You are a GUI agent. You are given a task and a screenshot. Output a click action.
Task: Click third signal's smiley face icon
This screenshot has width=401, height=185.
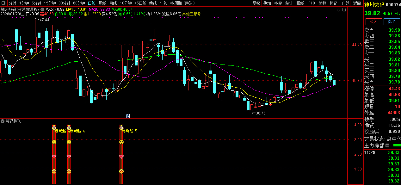tap(121, 142)
